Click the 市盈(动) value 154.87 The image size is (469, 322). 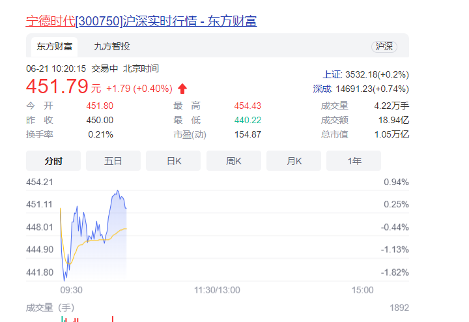[248, 134]
